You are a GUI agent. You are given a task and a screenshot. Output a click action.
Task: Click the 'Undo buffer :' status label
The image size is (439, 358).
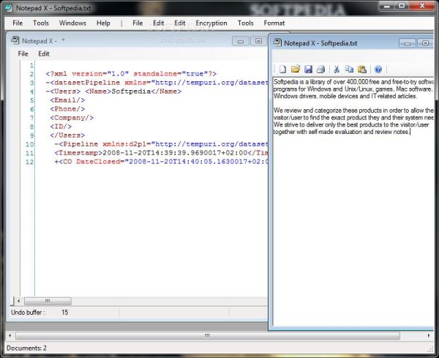[x=28, y=313]
